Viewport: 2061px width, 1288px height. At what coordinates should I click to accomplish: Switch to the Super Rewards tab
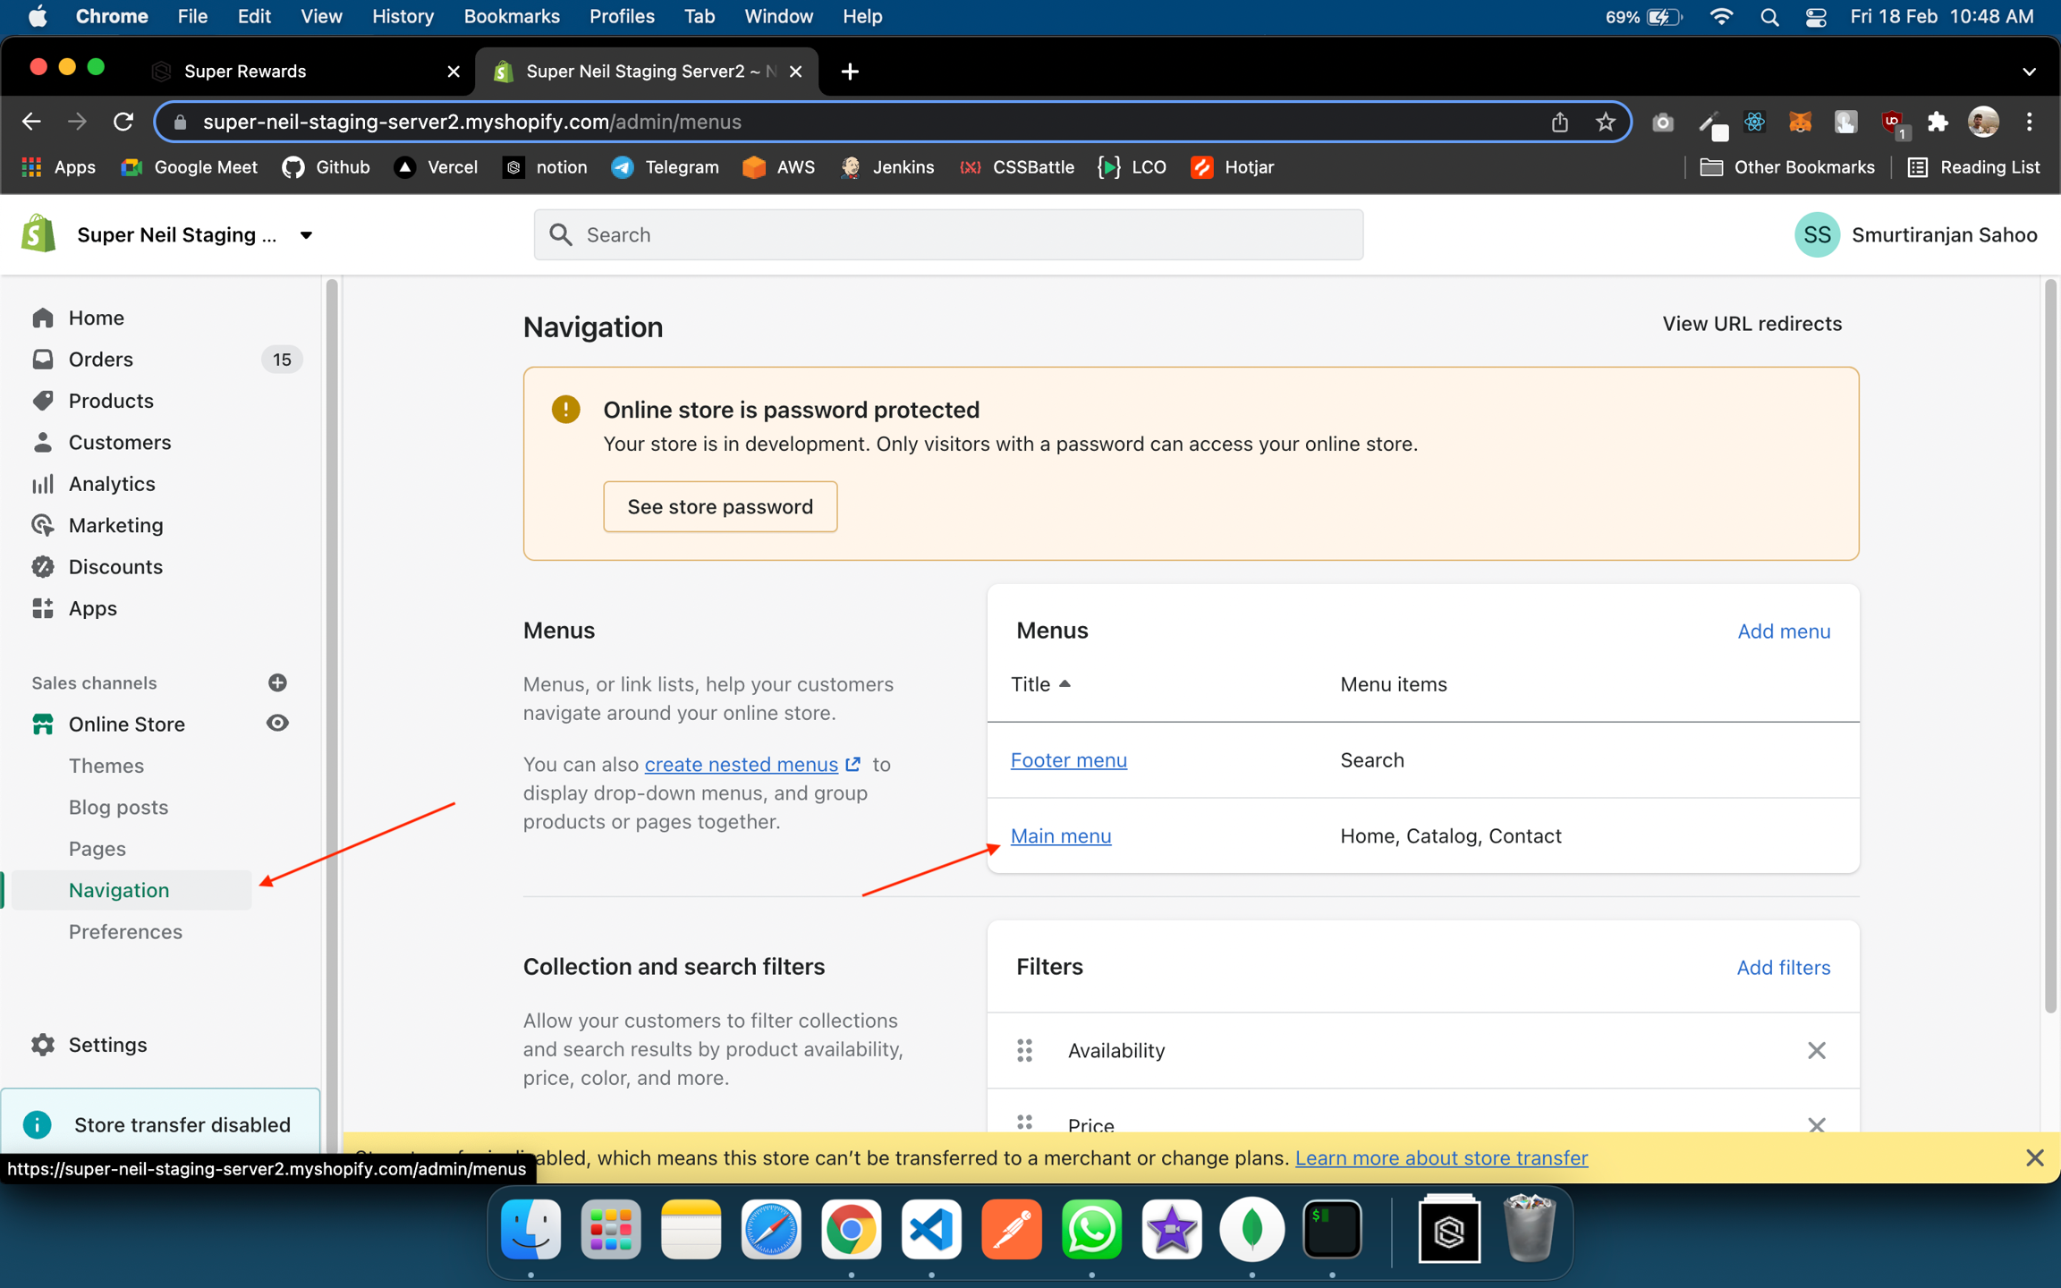click(245, 72)
